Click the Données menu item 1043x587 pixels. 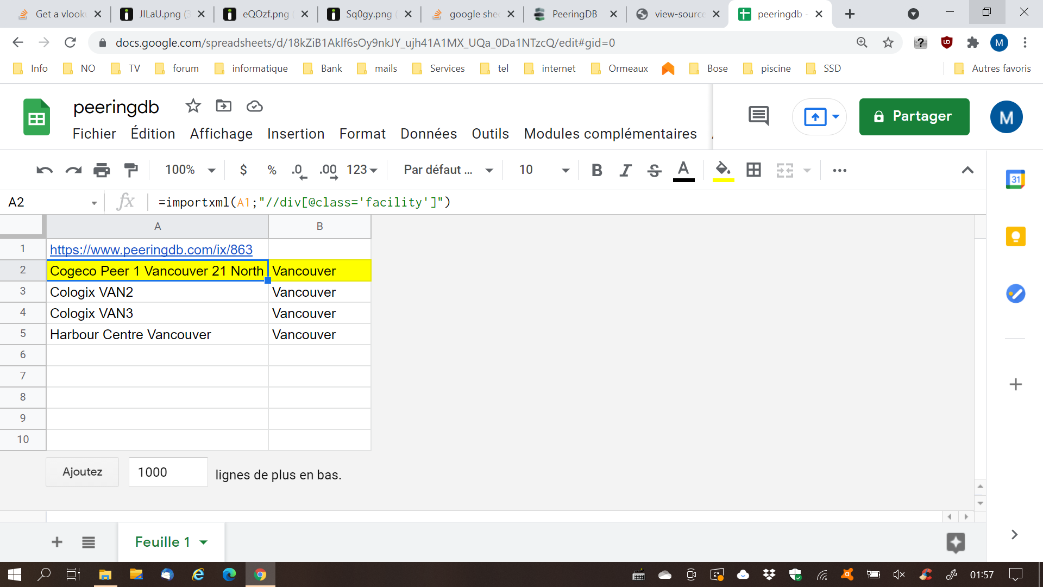[429, 134]
